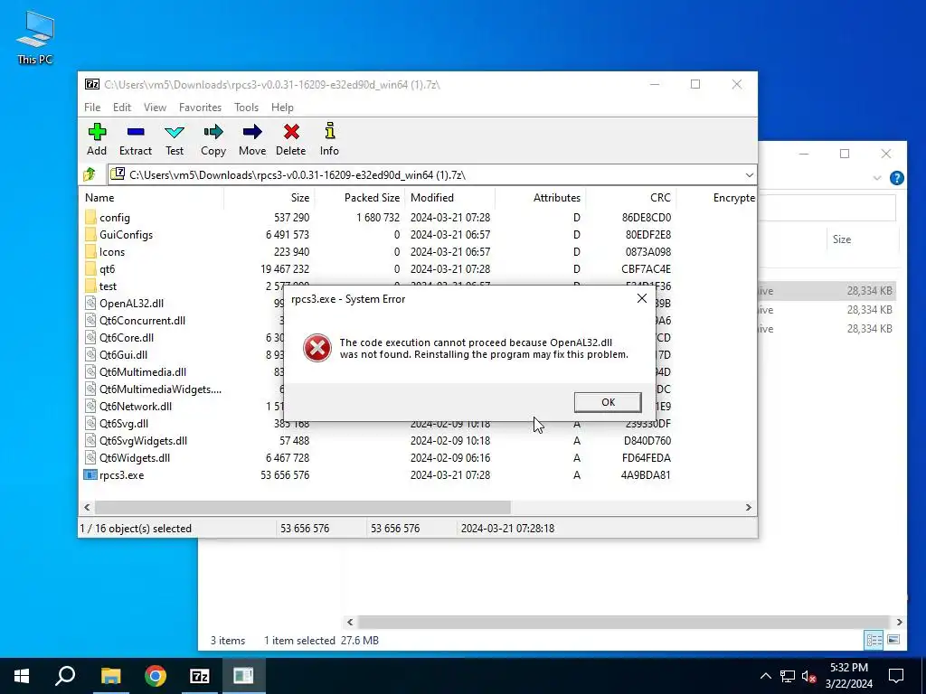Select Qt6MultimediaWidgets file name
The height and width of the screenshot is (694, 926).
(161, 389)
